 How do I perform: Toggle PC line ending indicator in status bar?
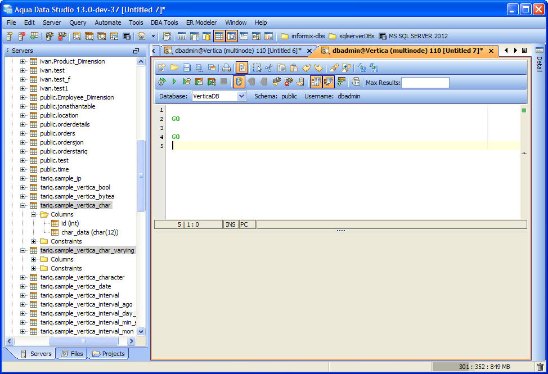[247, 224]
